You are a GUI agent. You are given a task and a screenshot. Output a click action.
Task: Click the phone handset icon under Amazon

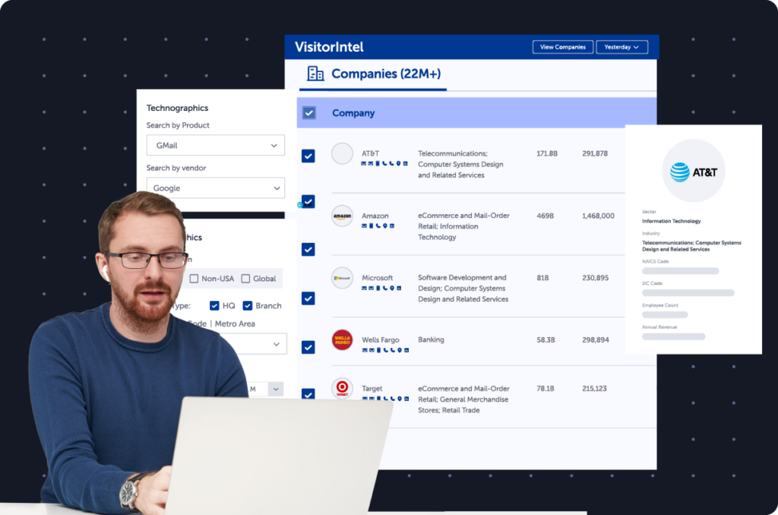pyautogui.click(x=378, y=226)
